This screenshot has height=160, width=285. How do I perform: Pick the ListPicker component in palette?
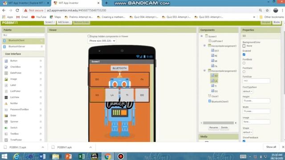click(x=15, y=91)
